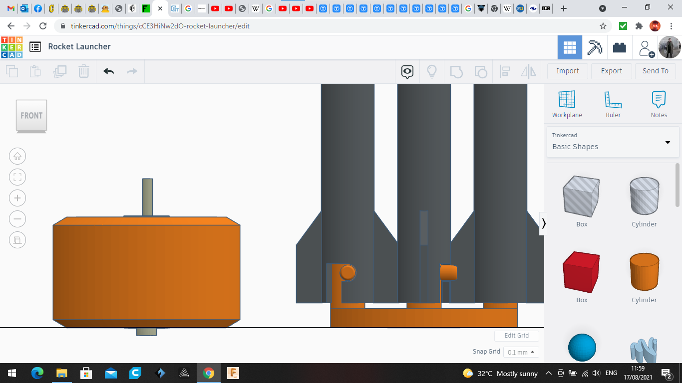Toggle Show All hidden objects lightbulb
This screenshot has width=682, height=383.
432,72
